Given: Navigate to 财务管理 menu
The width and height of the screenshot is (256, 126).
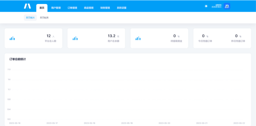Looking at the screenshot, I should coord(105,8).
